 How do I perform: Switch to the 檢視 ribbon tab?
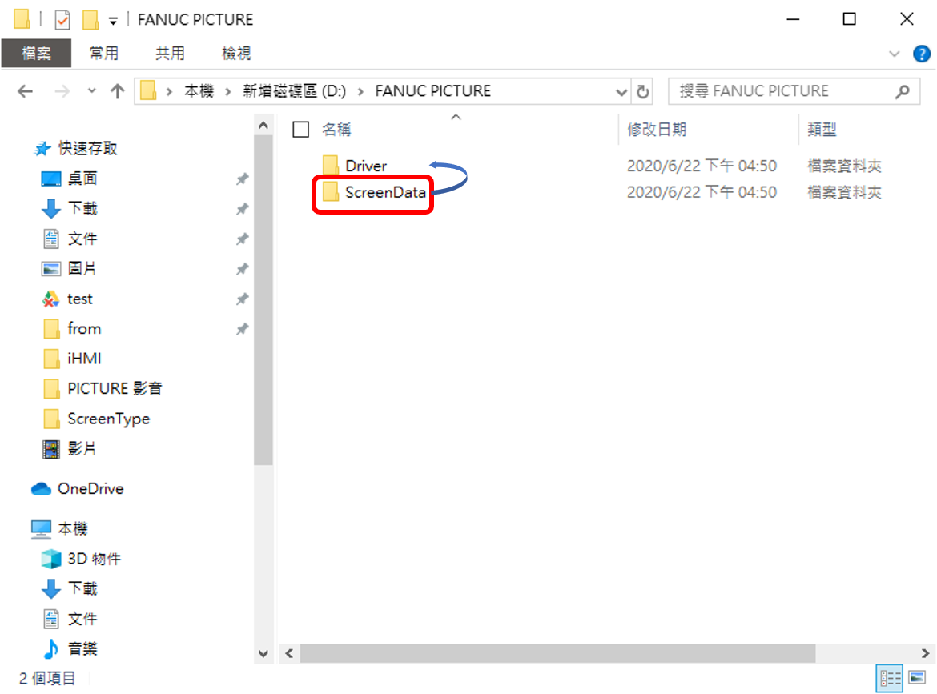coord(236,54)
